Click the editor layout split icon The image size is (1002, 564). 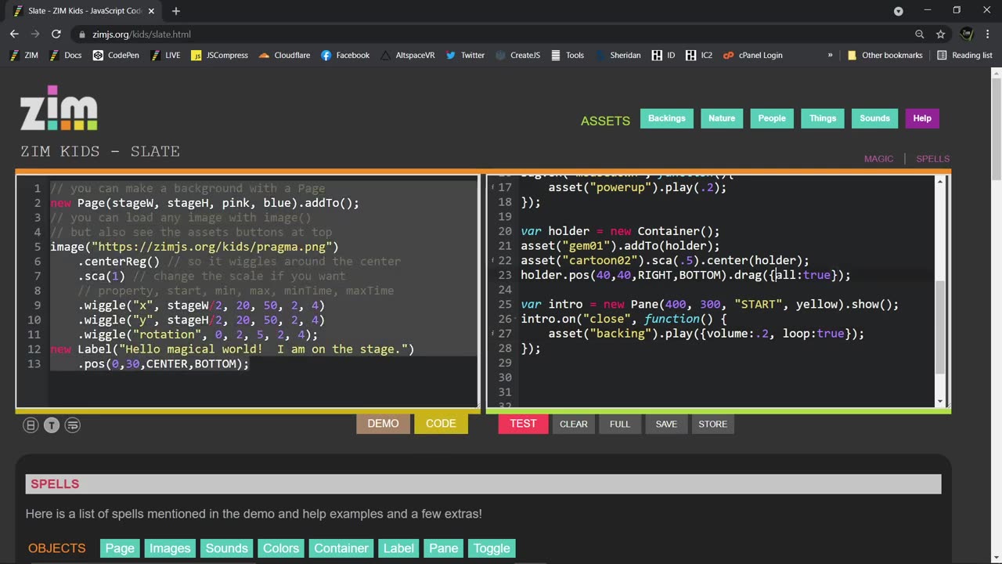(x=31, y=425)
